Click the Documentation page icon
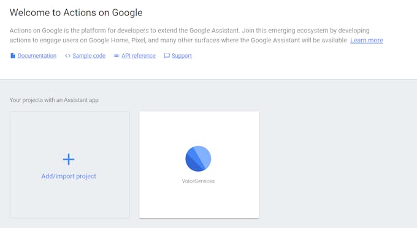The width and height of the screenshot is (417, 228). tap(12, 56)
